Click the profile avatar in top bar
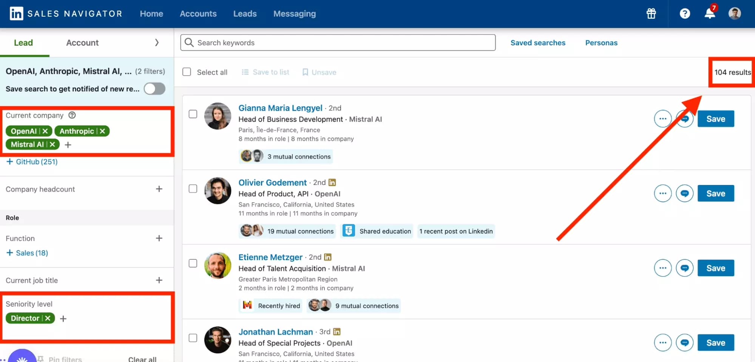 click(x=735, y=13)
